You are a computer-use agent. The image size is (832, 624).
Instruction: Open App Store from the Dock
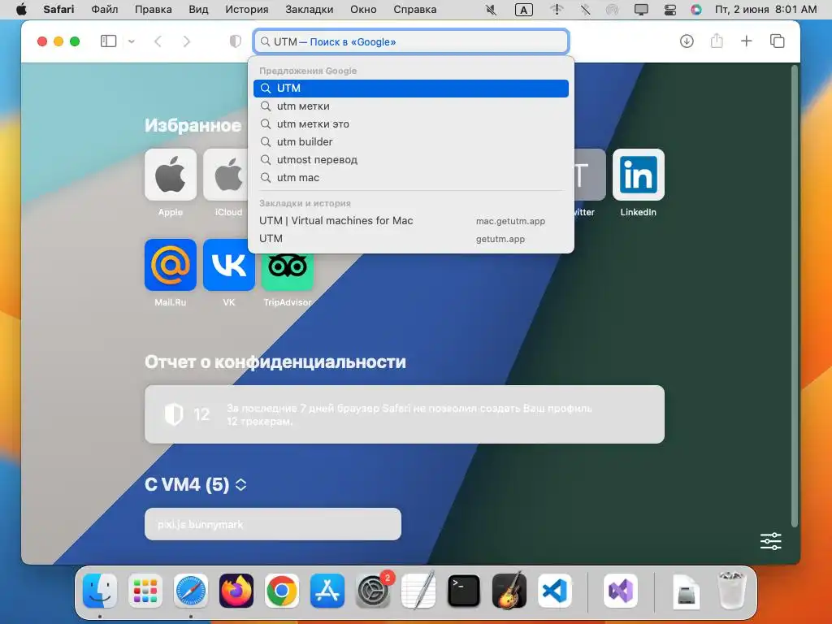point(327,591)
